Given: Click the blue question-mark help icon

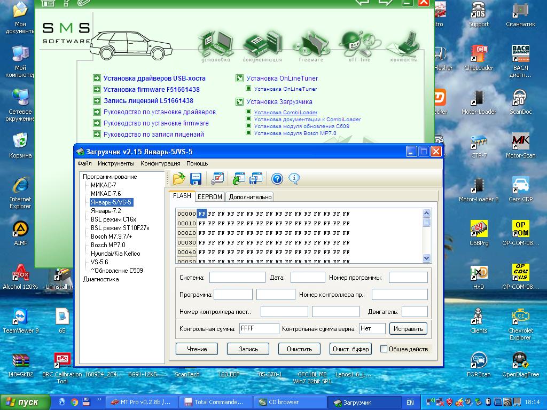Looking at the screenshot, I should tap(277, 179).
